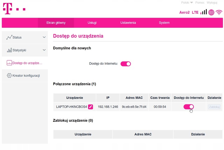Click the signal strength bars icon
Image resolution: width=224 pixels, height=150 pixels.
point(203,12)
